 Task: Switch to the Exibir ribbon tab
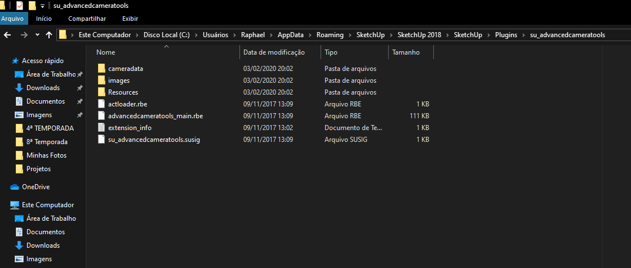(x=130, y=19)
